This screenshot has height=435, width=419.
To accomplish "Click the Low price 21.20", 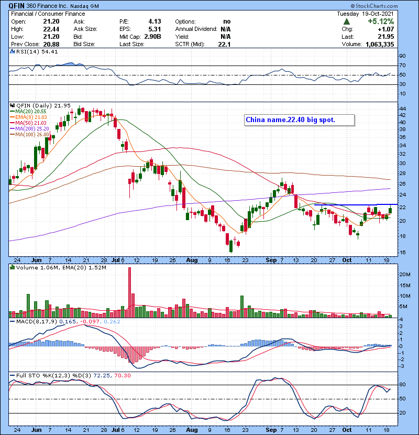I will pos(51,37).
